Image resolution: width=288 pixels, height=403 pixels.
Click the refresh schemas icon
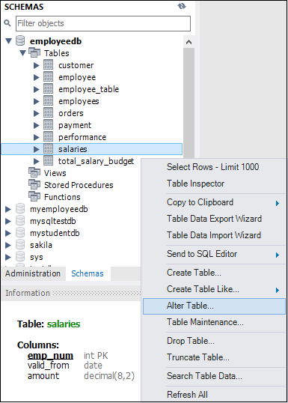[x=182, y=6]
